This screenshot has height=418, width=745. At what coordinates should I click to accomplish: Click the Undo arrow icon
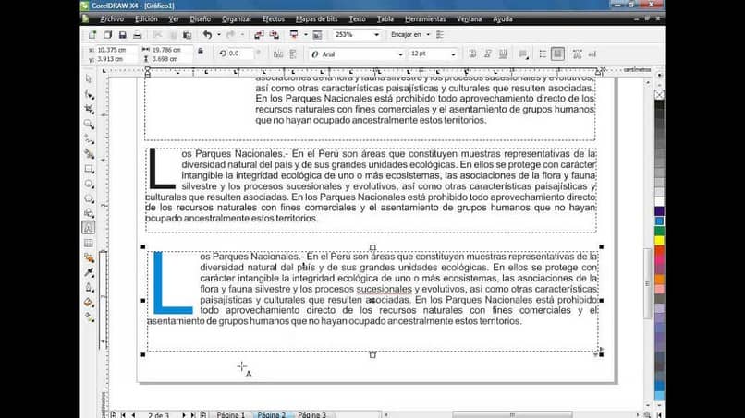[x=207, y=35]
